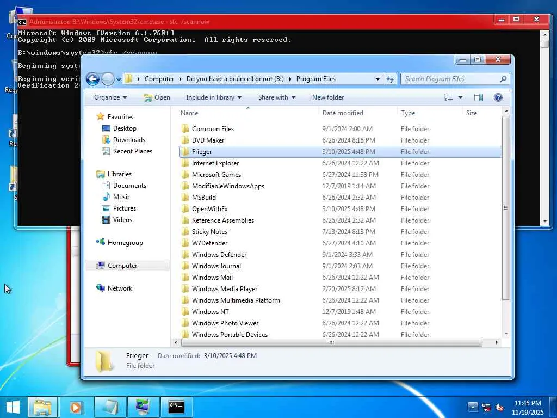Select Homegroup in navigation pane
This screenshot has height=418, width=557.
[125, 243]
